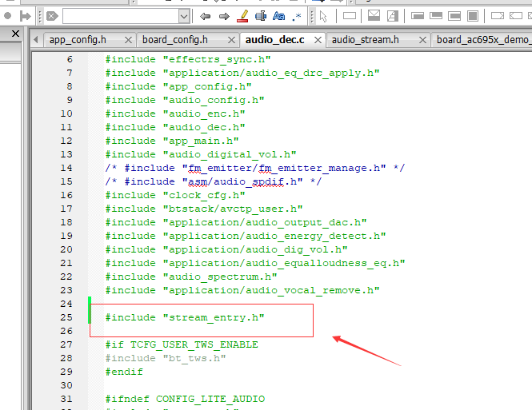Click the "clock_cfg.h" include line
This screenshot has width=532, height=410.
tap(175, 195)
